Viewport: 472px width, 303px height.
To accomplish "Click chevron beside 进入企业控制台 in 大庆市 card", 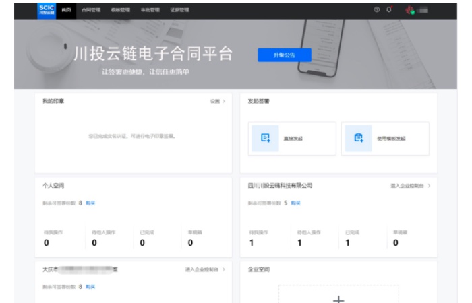I will click(x=224, y=269).
